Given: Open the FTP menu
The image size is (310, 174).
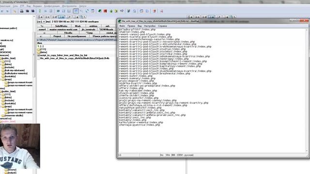Looking at the screenshot, I should [x=22, y=6].
